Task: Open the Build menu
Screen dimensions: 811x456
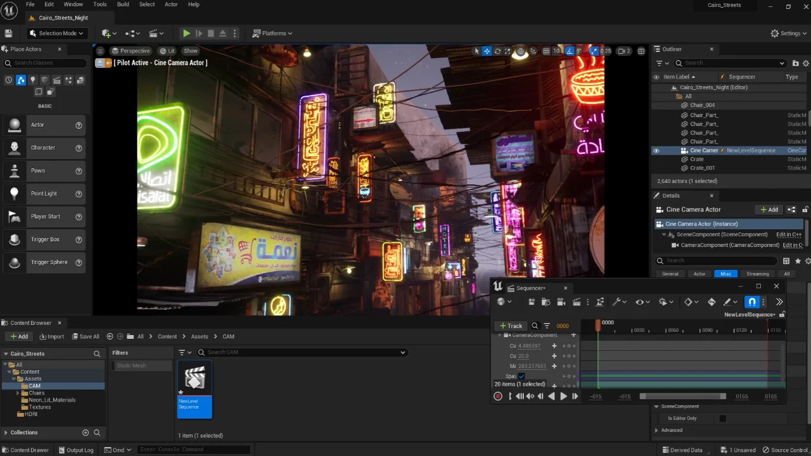Action: click(x=123, y=4)
